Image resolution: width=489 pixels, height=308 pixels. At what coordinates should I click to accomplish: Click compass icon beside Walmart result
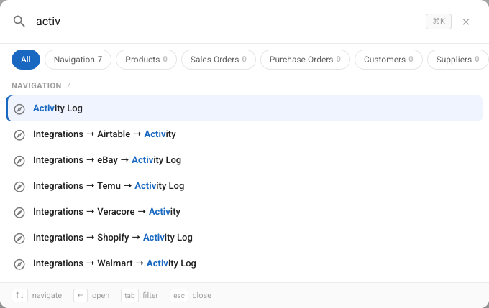point(19,264)
